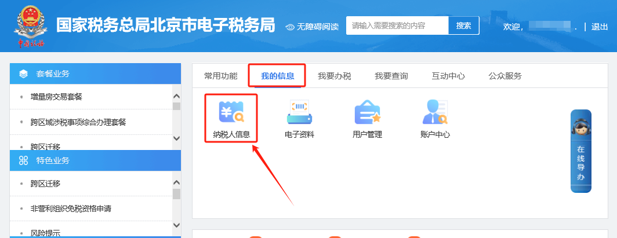Click the 套餐业务 stack icon
Screen dimensions: 617x238
pyautogui.click(x=24, y=74)
